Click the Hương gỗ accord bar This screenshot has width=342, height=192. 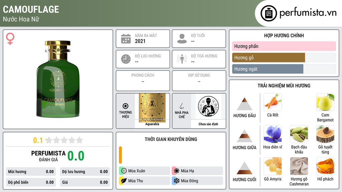coord(284,57)
